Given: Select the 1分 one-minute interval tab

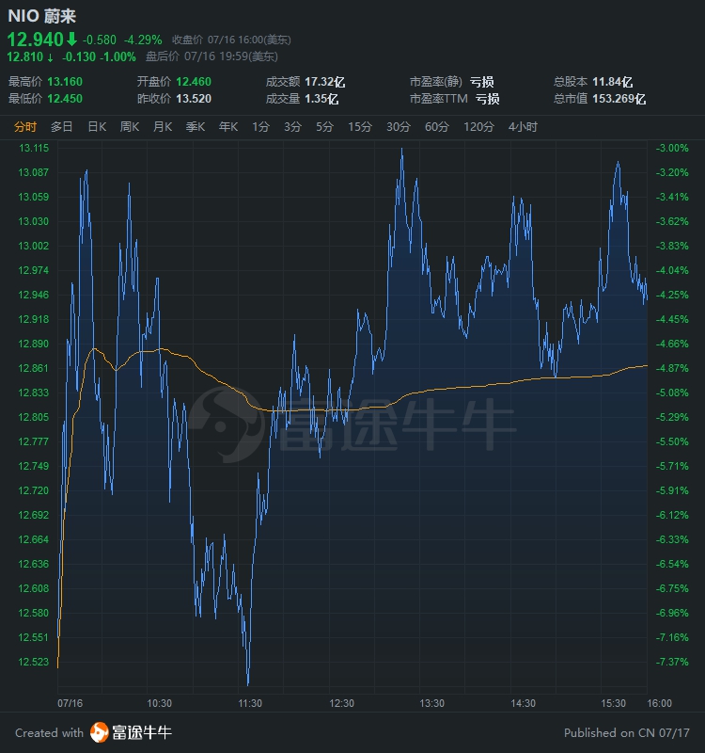Looking at the screenshot, I should (x=261, y=127).
